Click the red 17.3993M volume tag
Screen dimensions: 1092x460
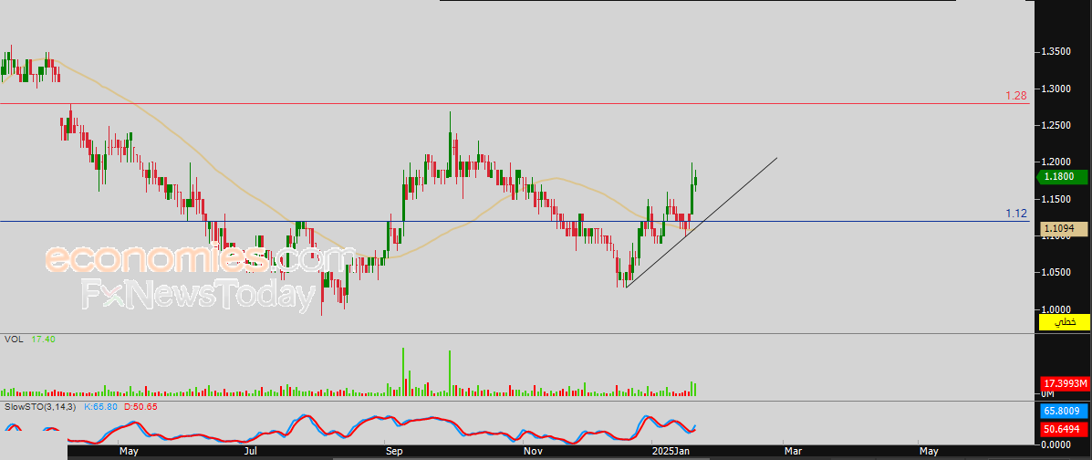click(x=1064, y=383)
